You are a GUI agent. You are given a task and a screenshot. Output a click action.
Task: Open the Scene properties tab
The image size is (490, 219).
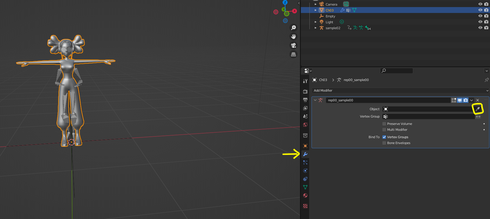pyautogui.click(x=305, y=116)
